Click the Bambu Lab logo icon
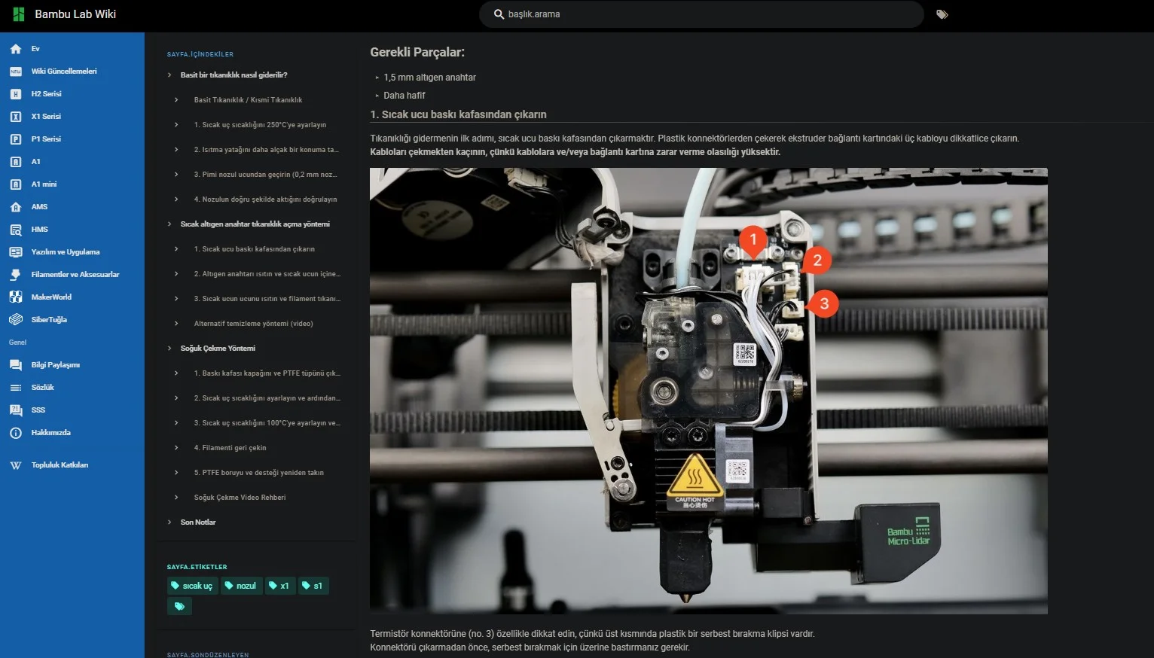1154x658 pixels. 19,14
